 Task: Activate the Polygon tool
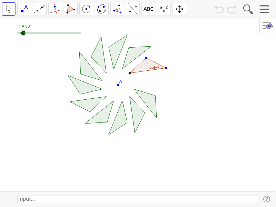coord(71,9)
